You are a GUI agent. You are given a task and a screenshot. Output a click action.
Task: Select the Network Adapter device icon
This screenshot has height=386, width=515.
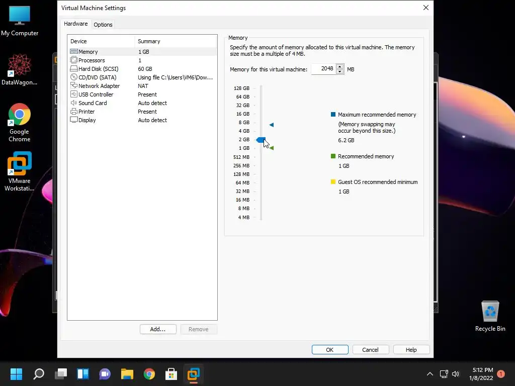pyautogui.click(x=74, y=85)
